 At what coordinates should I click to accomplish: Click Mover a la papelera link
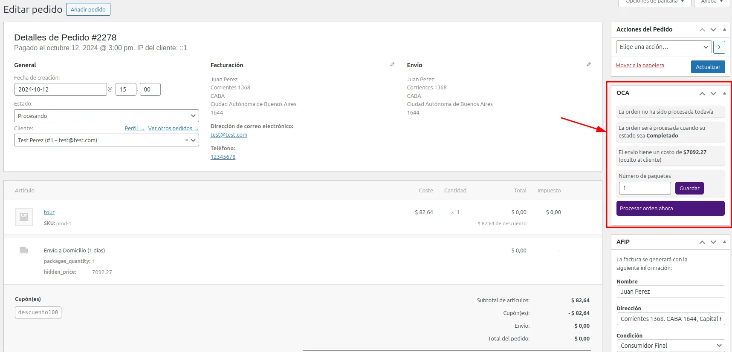point(639,66)
